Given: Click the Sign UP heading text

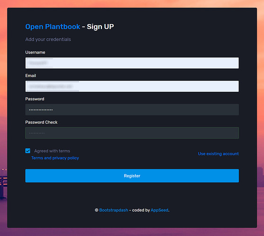Looking at the screenshot, I should coord(100,26).
